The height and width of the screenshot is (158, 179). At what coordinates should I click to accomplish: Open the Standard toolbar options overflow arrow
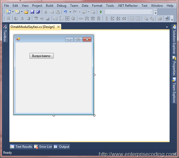pos(156,12)
